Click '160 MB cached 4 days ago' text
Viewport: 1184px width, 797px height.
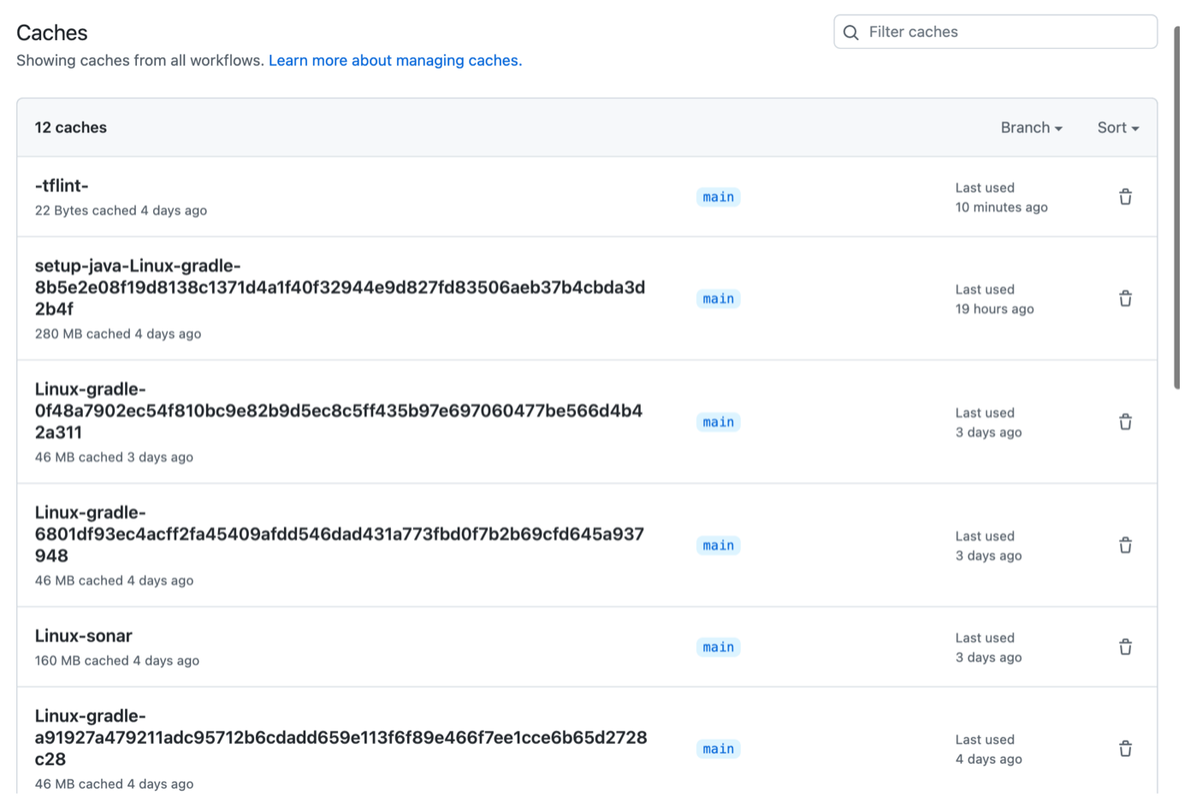(x=117, y=661)
